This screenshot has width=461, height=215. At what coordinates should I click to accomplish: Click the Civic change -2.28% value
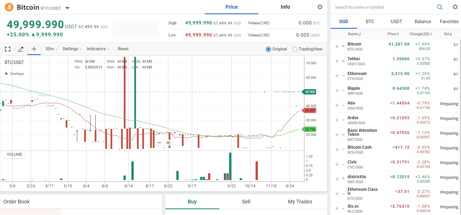coord(423,162)
